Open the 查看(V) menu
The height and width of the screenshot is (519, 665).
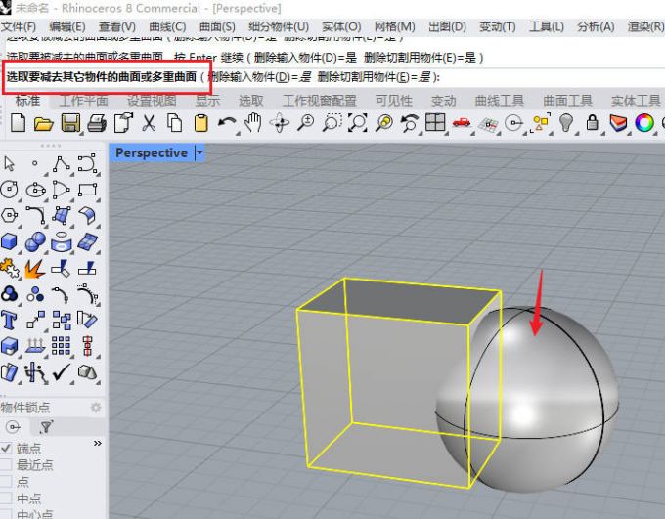(117, 26)
